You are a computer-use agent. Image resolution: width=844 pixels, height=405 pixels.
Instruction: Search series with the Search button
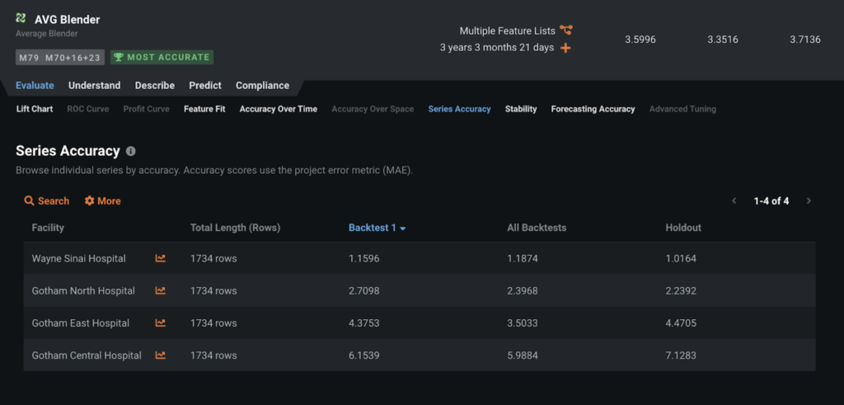click(47, 201)
